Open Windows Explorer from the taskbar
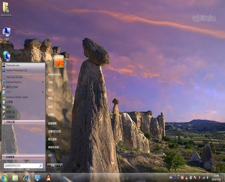The image size is (225, 182). 15,178
